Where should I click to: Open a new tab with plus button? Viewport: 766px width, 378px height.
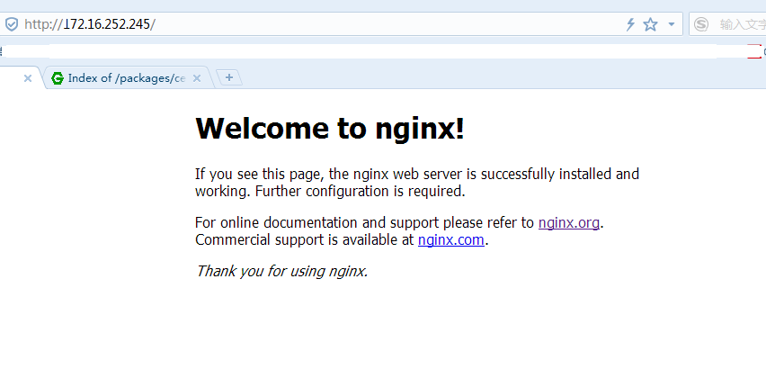(229, 77)
